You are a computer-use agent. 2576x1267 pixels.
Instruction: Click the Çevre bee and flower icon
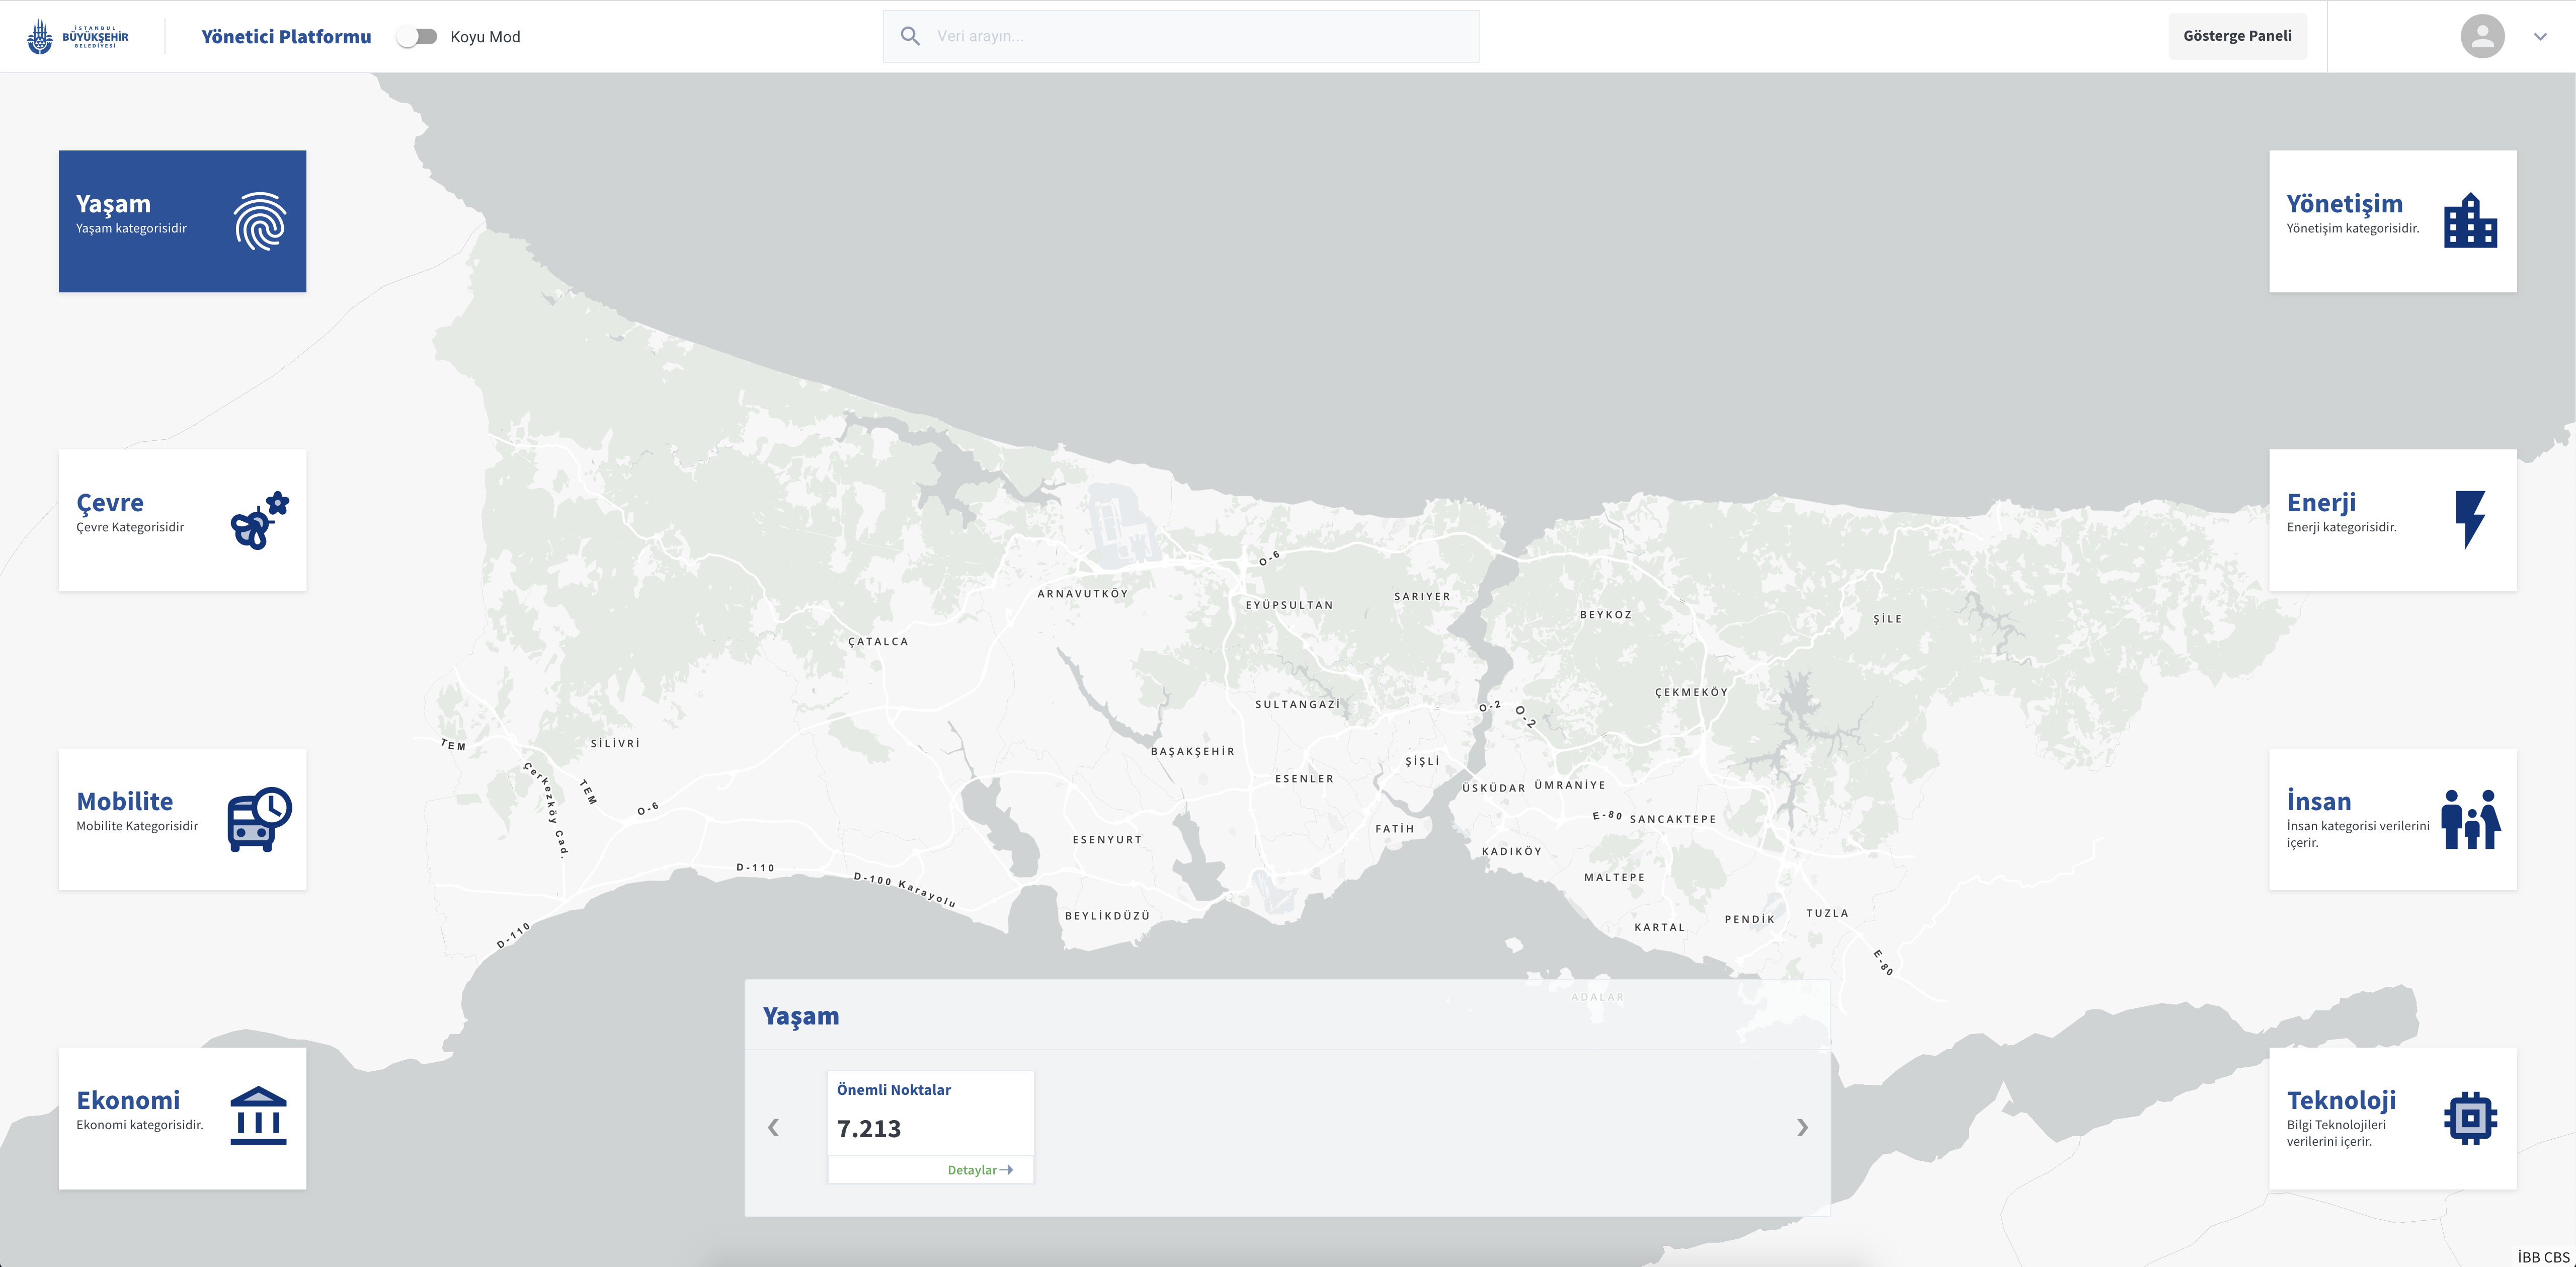click(x=260, y=520)
